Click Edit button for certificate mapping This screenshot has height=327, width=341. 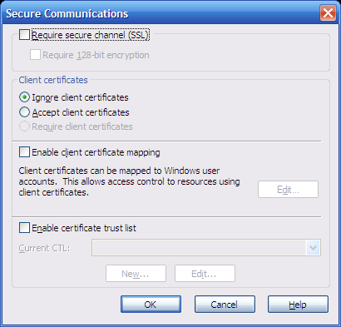click(x=288, y=190)
